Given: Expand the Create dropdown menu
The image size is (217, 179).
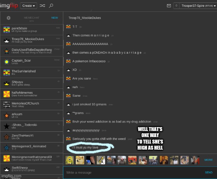Looking at the screenshot, I should (28, 6).
